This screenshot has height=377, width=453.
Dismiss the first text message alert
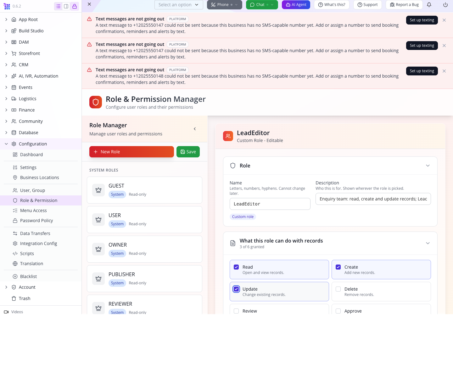pos(444,20)
